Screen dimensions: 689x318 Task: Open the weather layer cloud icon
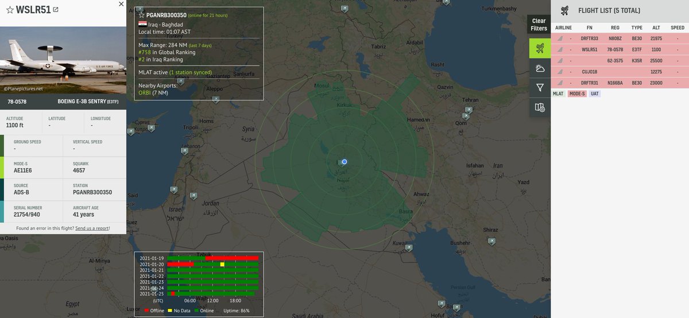pos(540,68)
